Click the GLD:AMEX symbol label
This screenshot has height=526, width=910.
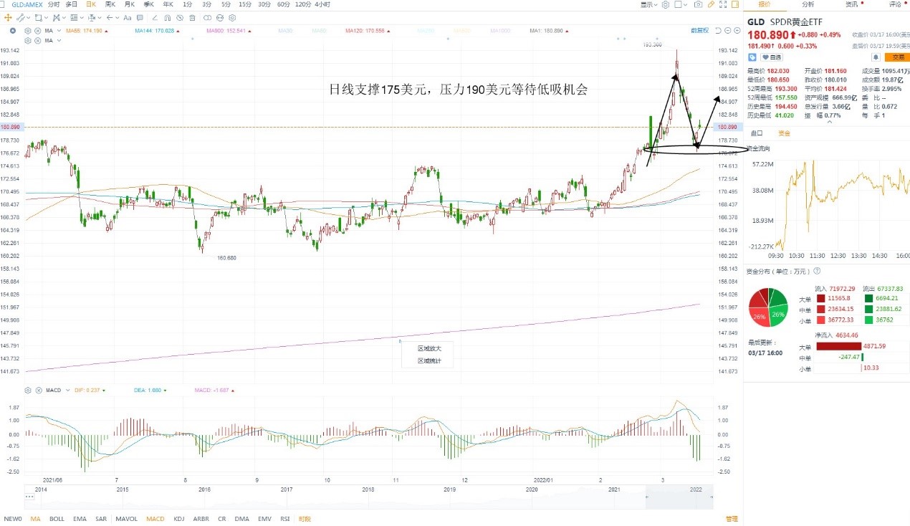(27, 4)
